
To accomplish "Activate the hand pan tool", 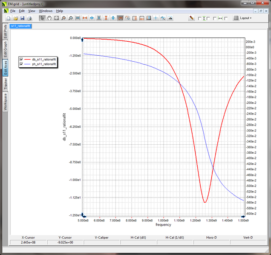I will coord(49,18).
